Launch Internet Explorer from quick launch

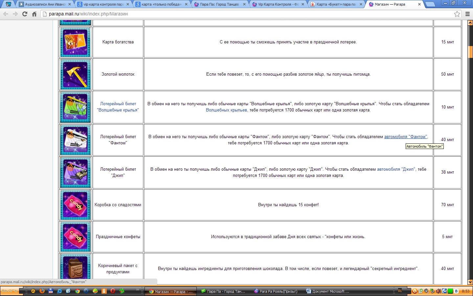coord(59,291)
